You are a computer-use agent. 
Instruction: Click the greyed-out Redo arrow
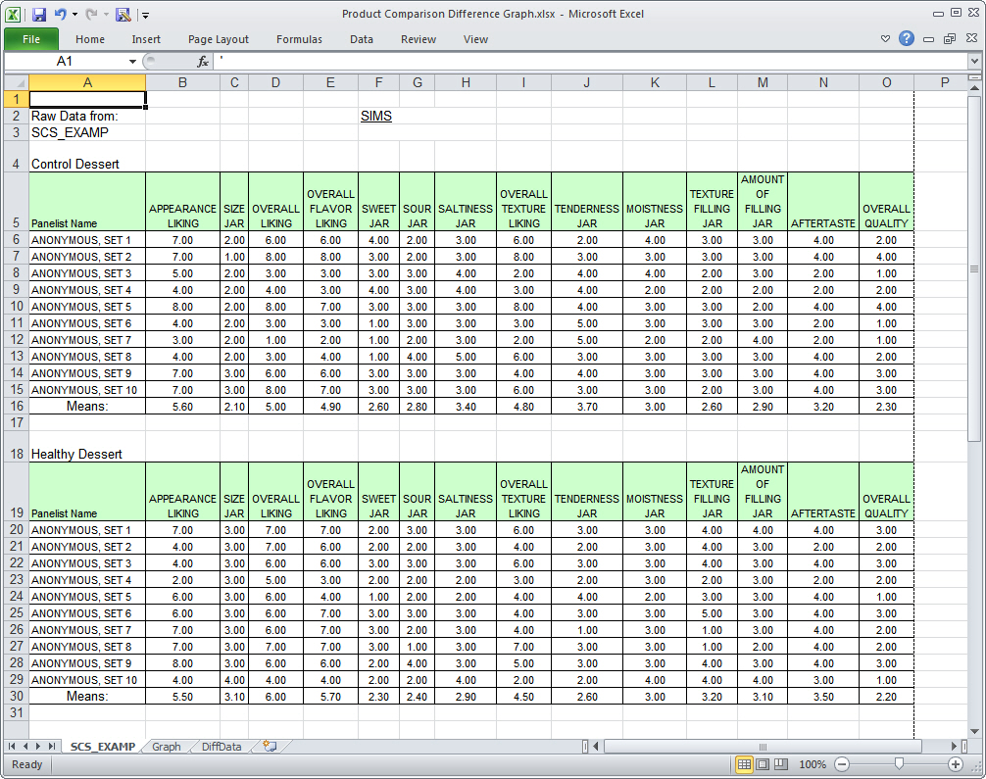pos(91,14)
